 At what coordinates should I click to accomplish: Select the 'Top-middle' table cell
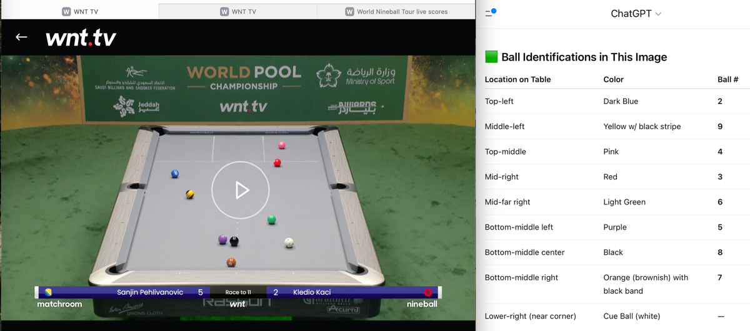tap(505, 151)
